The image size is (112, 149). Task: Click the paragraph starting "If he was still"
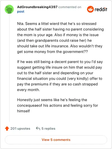click(x=60, y=76)
